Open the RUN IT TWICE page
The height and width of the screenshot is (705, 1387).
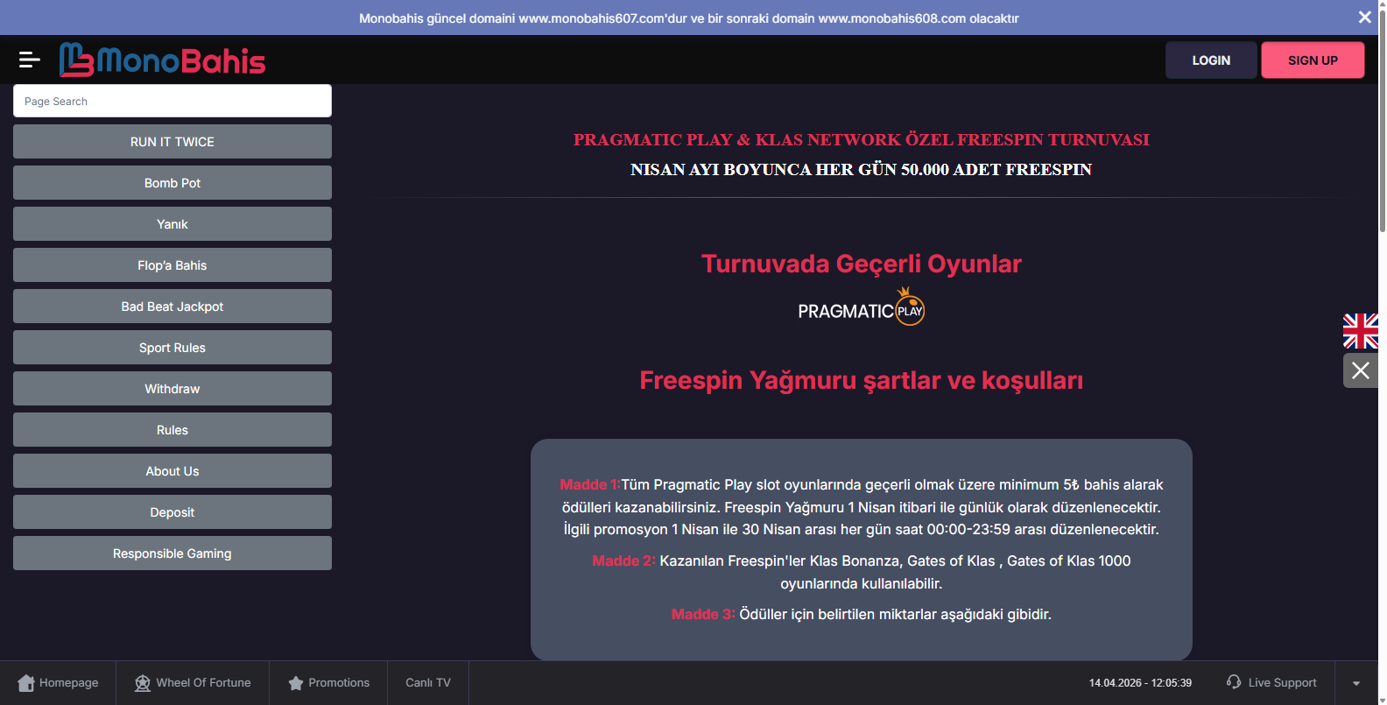point(172,142)
